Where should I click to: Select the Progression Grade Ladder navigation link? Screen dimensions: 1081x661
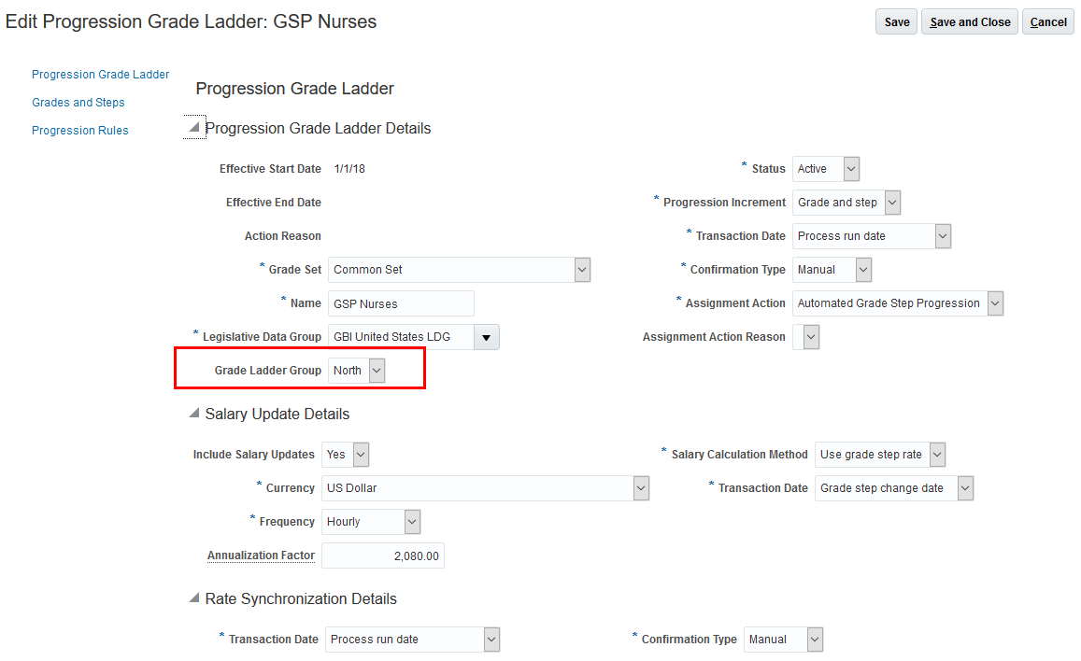tap(101, 75)
